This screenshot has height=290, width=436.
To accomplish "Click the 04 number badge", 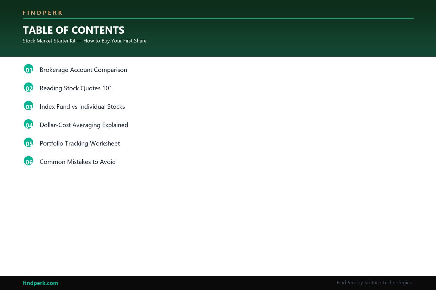I will click(x=28, y=124).
